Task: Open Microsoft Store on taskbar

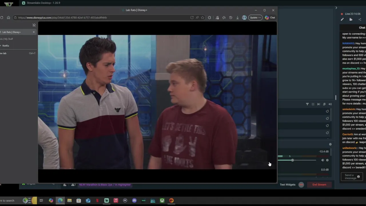Action: (79, 201)
